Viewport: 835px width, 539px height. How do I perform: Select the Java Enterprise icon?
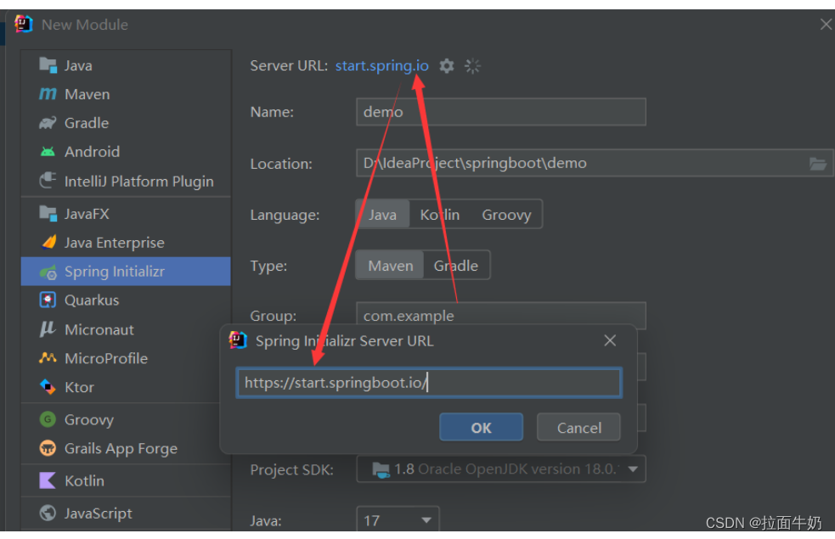48,243
